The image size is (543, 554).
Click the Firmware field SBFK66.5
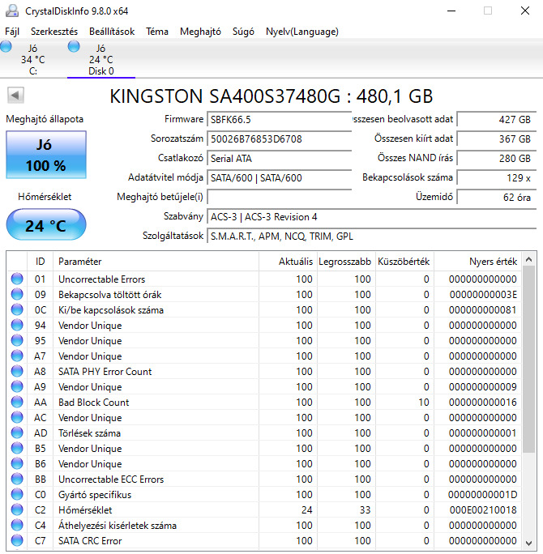coord(279,119)
